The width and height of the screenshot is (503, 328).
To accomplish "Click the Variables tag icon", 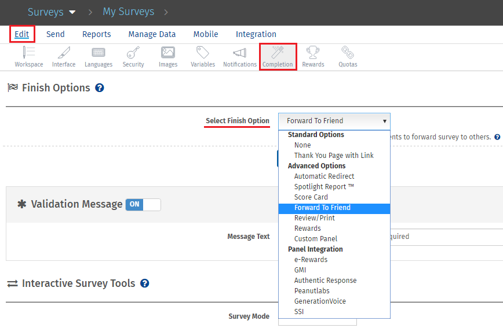I will point(203,53).
